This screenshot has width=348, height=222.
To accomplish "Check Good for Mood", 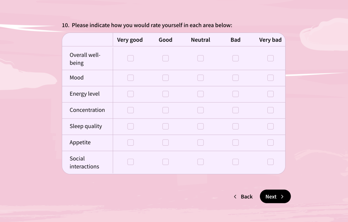I will coord(166,78).
